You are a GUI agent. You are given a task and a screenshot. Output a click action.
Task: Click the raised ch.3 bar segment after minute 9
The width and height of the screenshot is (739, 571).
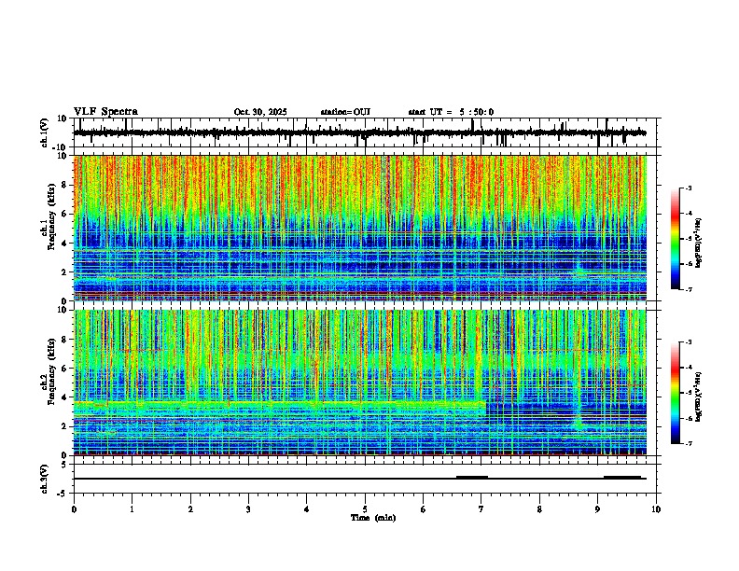coord(622,478)
